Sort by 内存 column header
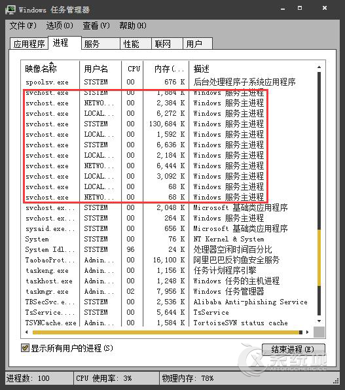Screen dimensions: 345x390 pos(166,69)
